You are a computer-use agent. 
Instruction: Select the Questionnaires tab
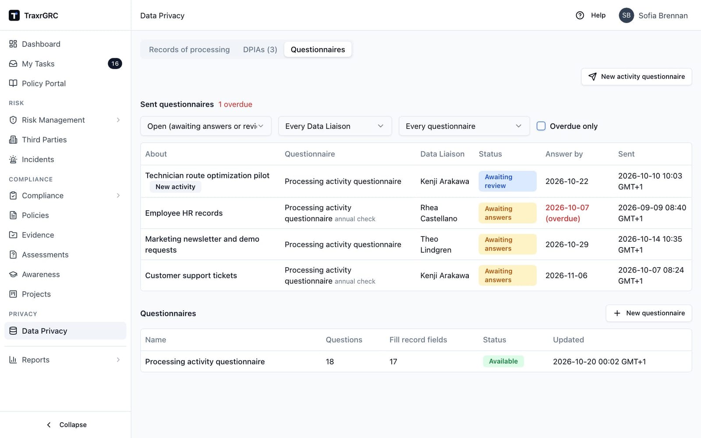[x=318, y=49]
